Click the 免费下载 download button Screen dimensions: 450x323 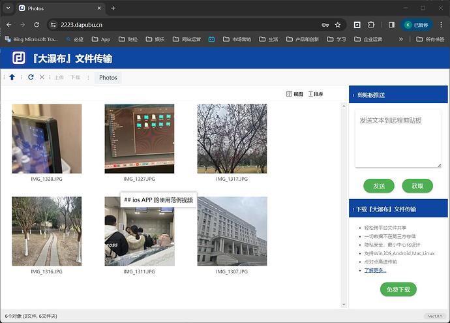398,289
